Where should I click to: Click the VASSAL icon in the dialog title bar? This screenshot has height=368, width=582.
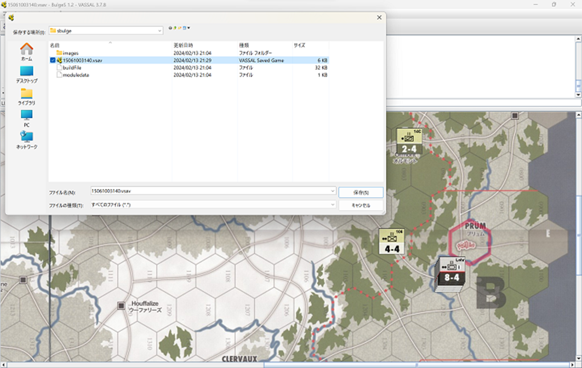(11, 18)
